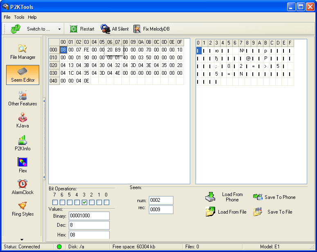The width and height of the screenshot is (317, 252).
Task: Uncheck the bit 3 checkbox
Action: click(85, 202)
